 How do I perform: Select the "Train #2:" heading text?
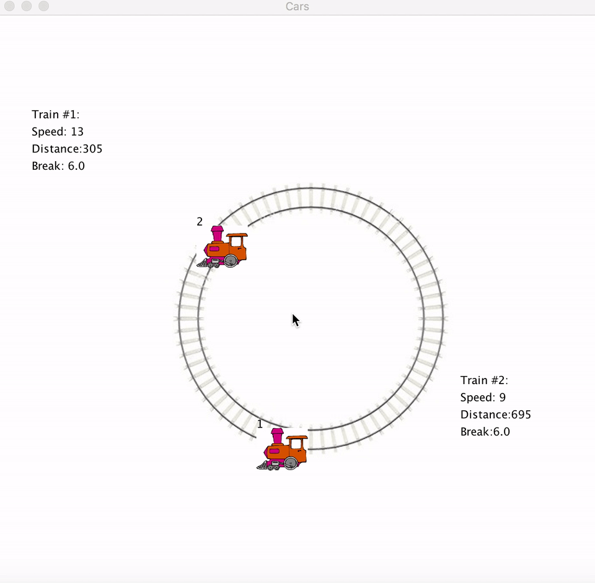click(x=484, y=380)
